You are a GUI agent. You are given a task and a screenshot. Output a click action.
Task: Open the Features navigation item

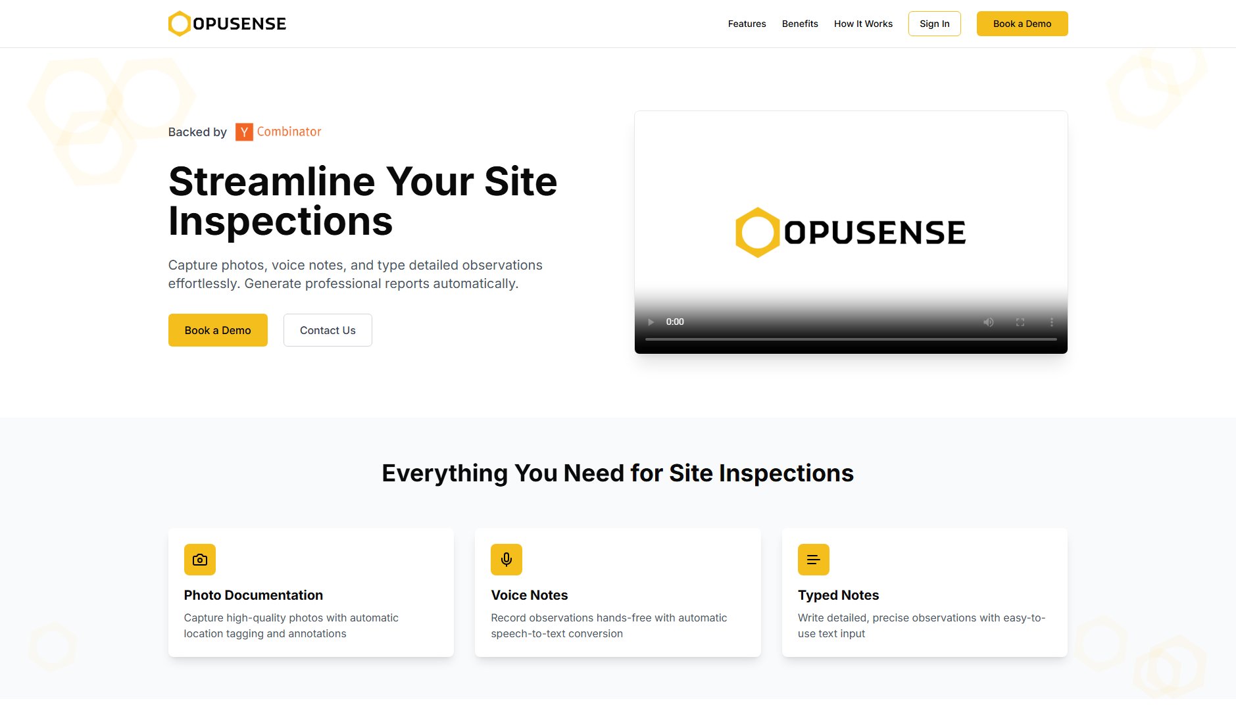click(x=747, y=24)
